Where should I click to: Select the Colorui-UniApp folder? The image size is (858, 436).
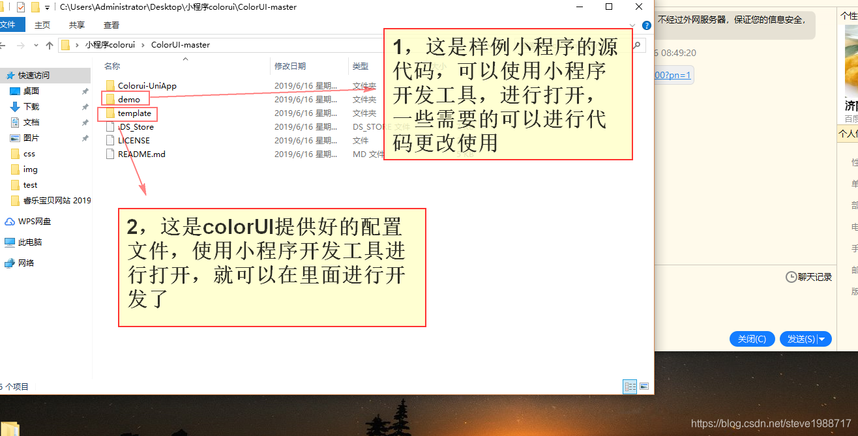(x=147, y=85)
